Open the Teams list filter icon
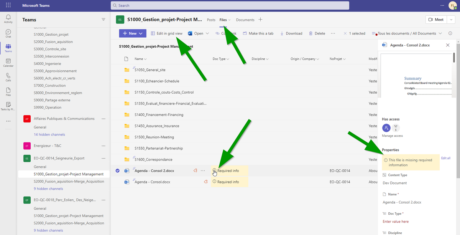Image resolution: width=460 pixels, height=235 pixels. (x=103, y=19)
